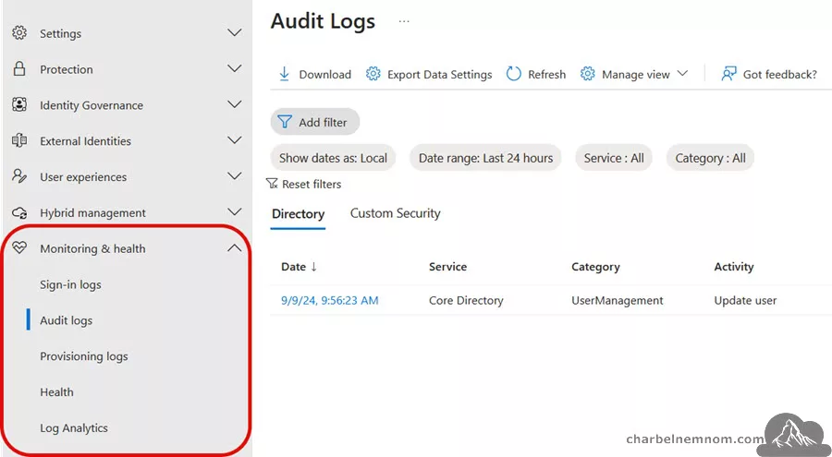The image size is (832, 457).
Task: Click the Reset filters funnel icon
Action: [x=272, y=184]
